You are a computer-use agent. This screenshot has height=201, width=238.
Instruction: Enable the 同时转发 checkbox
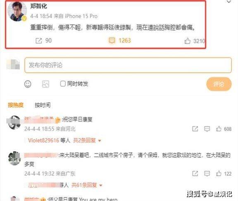click(x=63, y=84)
